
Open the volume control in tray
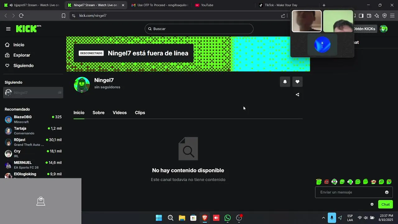(366, 218)
